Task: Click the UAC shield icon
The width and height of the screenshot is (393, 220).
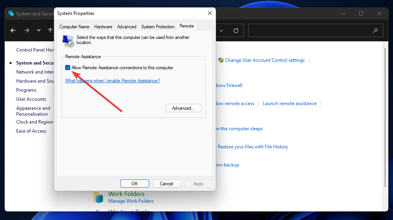Action: (x=221, y=60)
